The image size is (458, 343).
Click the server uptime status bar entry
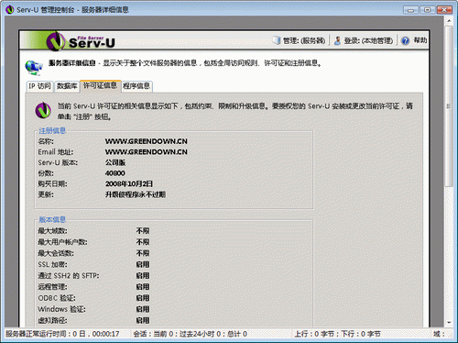62,334
